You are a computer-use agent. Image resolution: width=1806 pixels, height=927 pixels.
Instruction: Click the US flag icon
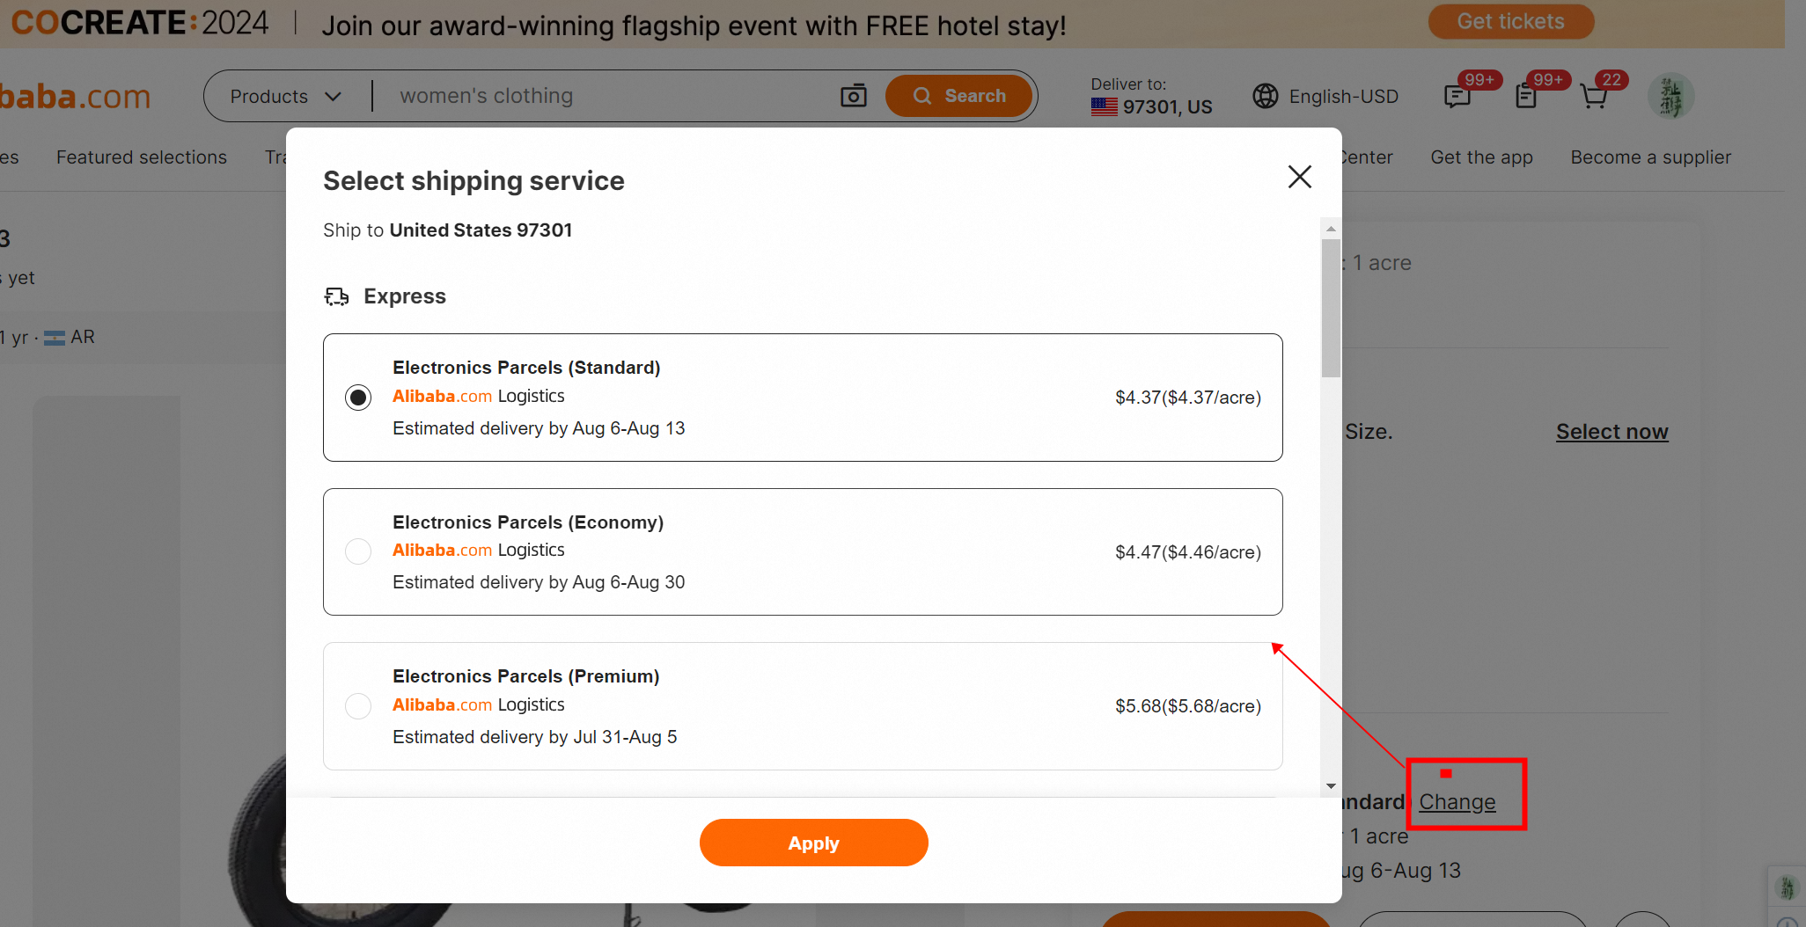tap(1105, 106)
